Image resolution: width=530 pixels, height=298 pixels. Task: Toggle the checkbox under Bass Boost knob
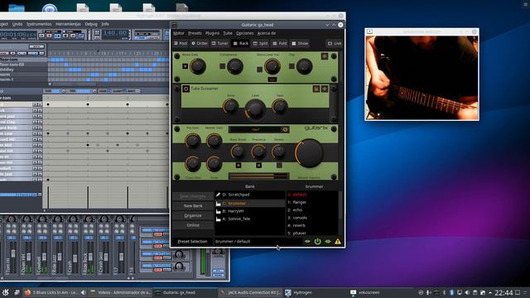tap(238, 166)
